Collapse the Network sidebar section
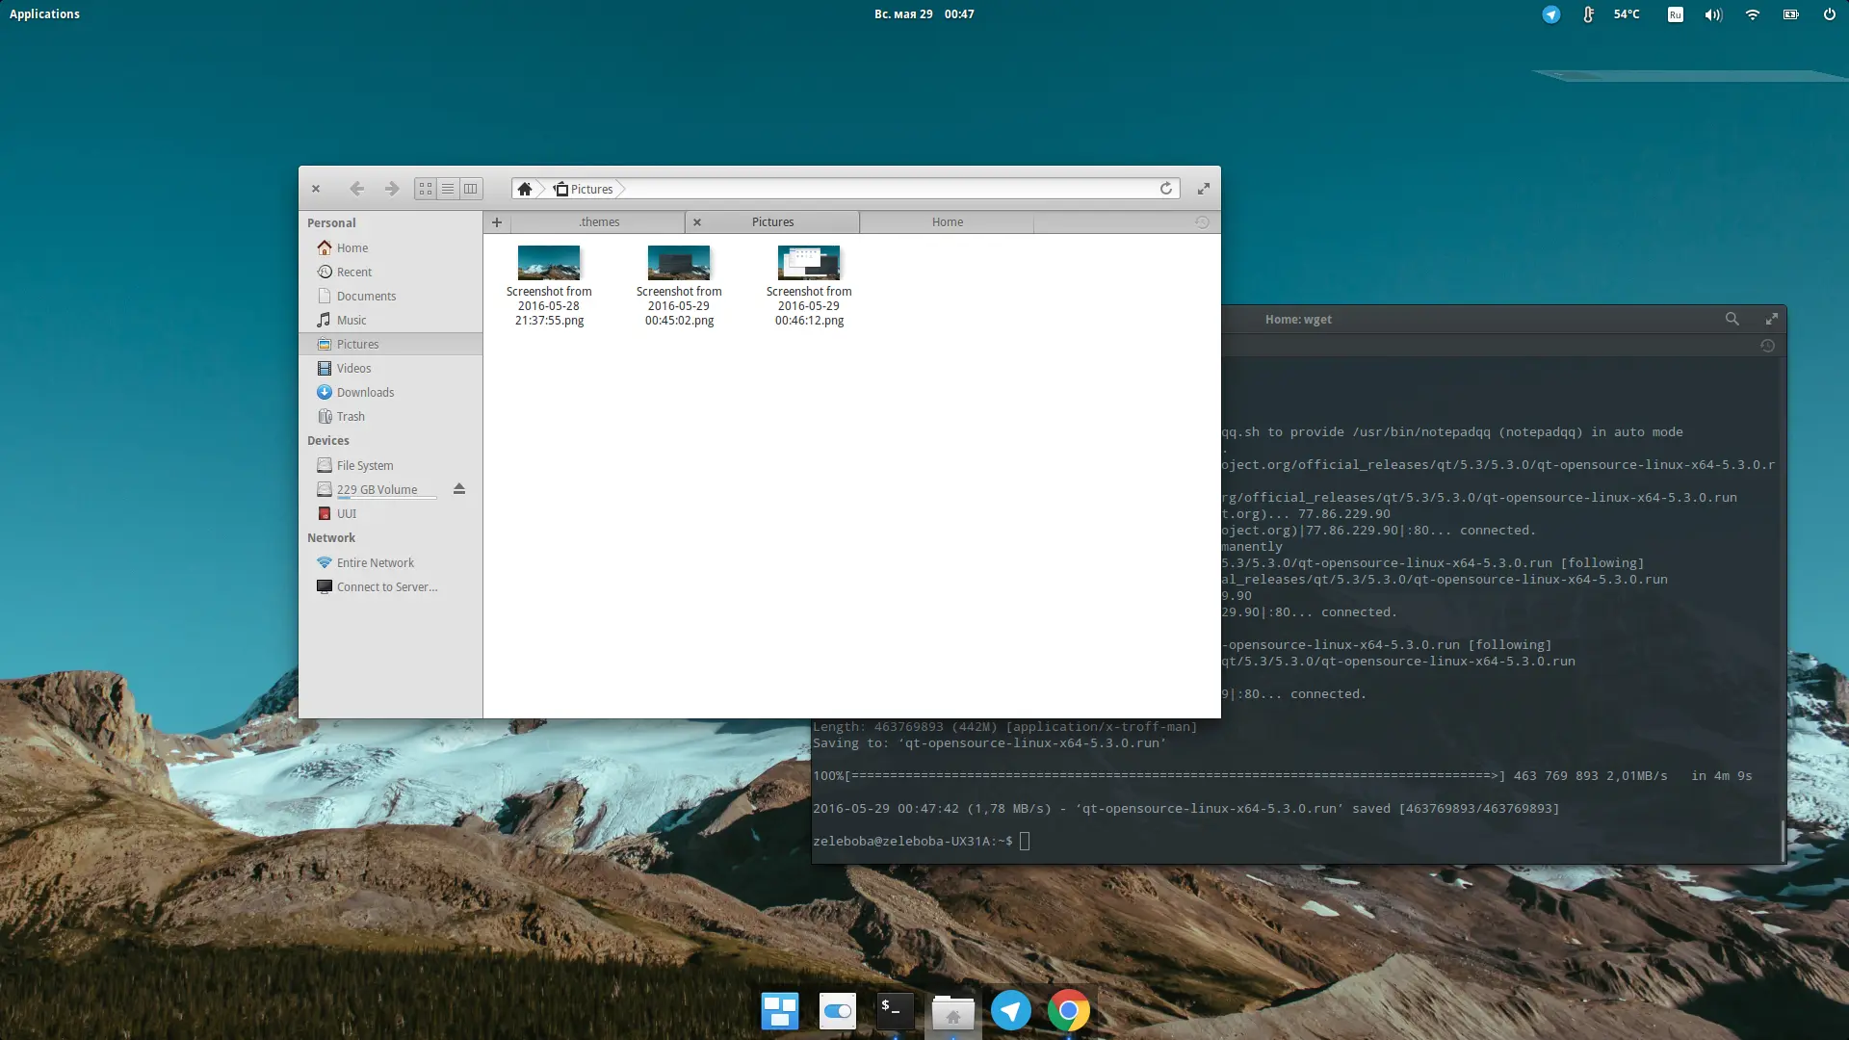Screen dimensions: 1849x1040 click(331, 538)
